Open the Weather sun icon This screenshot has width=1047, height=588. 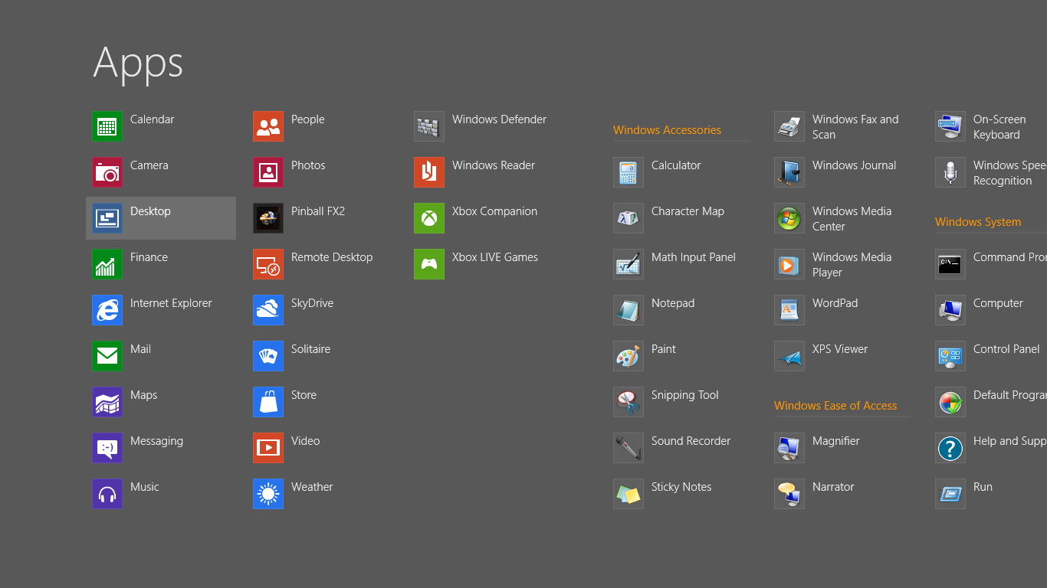pyautogui.click(x=268, y=494)
